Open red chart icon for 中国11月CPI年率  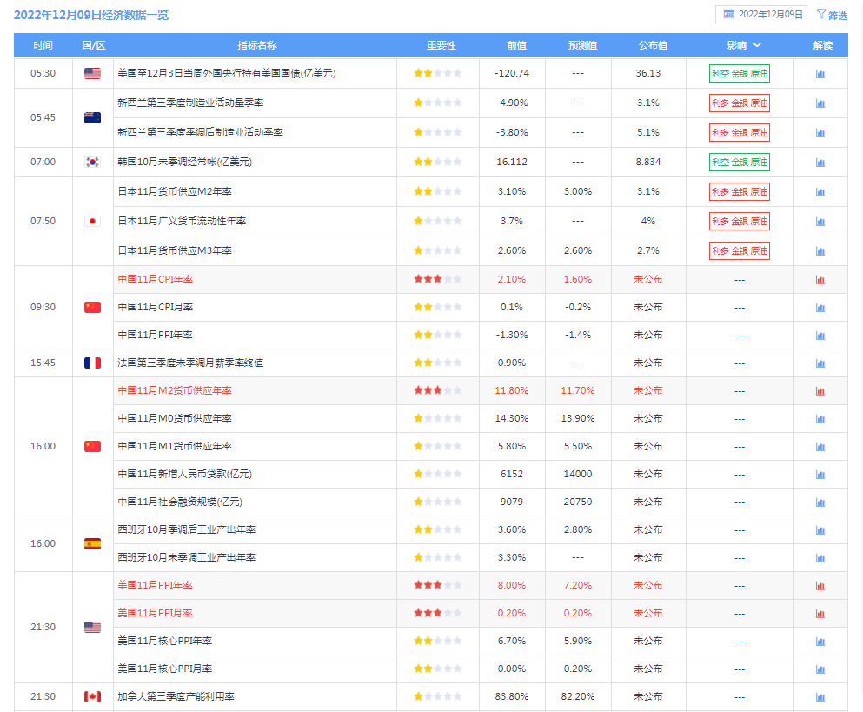820,280
